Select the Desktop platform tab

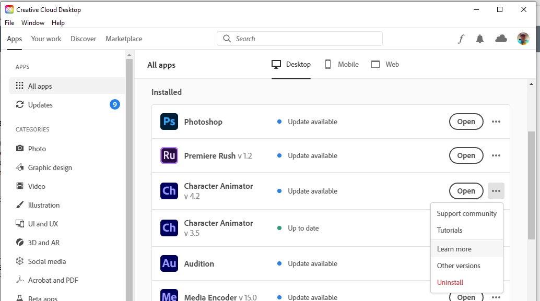pos(291,64)
